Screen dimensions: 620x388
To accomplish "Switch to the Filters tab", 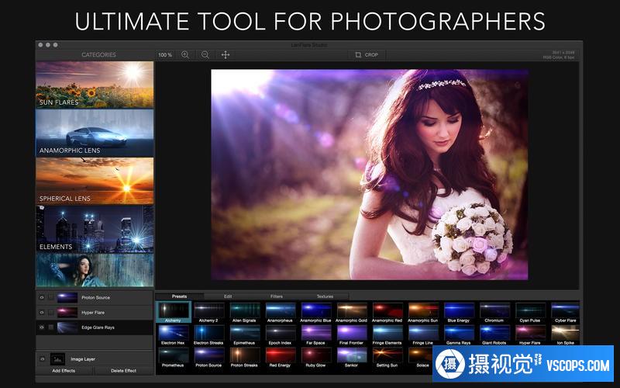I will 277,296.
